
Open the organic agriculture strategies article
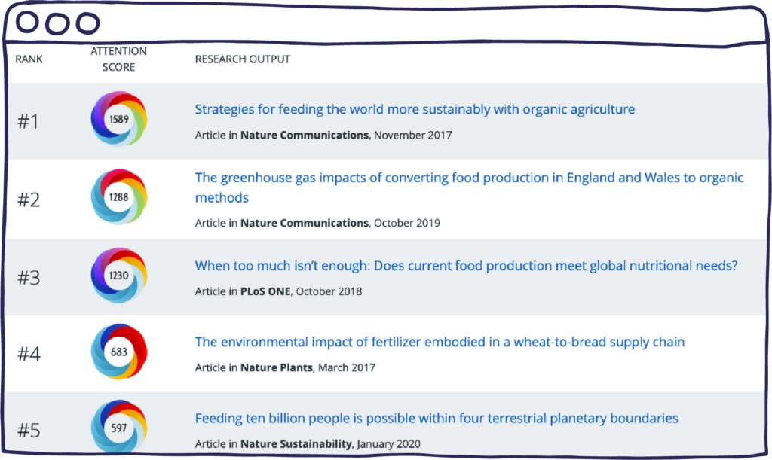[x=415, y=109]
